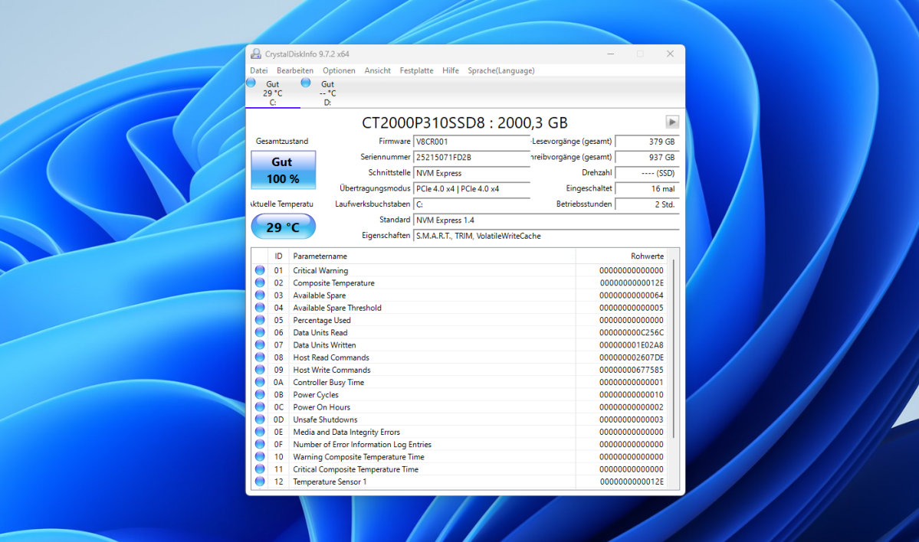Open the Optionen menu
This screenshot has width=919, height=542.
coord(339,70)
